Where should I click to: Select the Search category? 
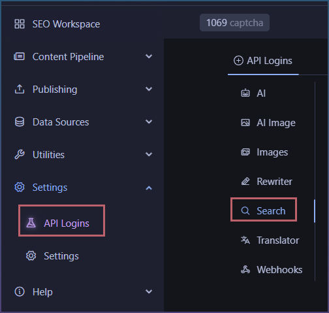pos(264,211)
